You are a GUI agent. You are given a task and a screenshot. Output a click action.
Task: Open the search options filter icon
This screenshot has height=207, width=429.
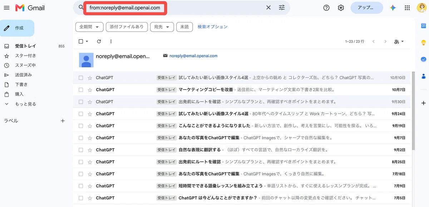(x=282, y=7)
